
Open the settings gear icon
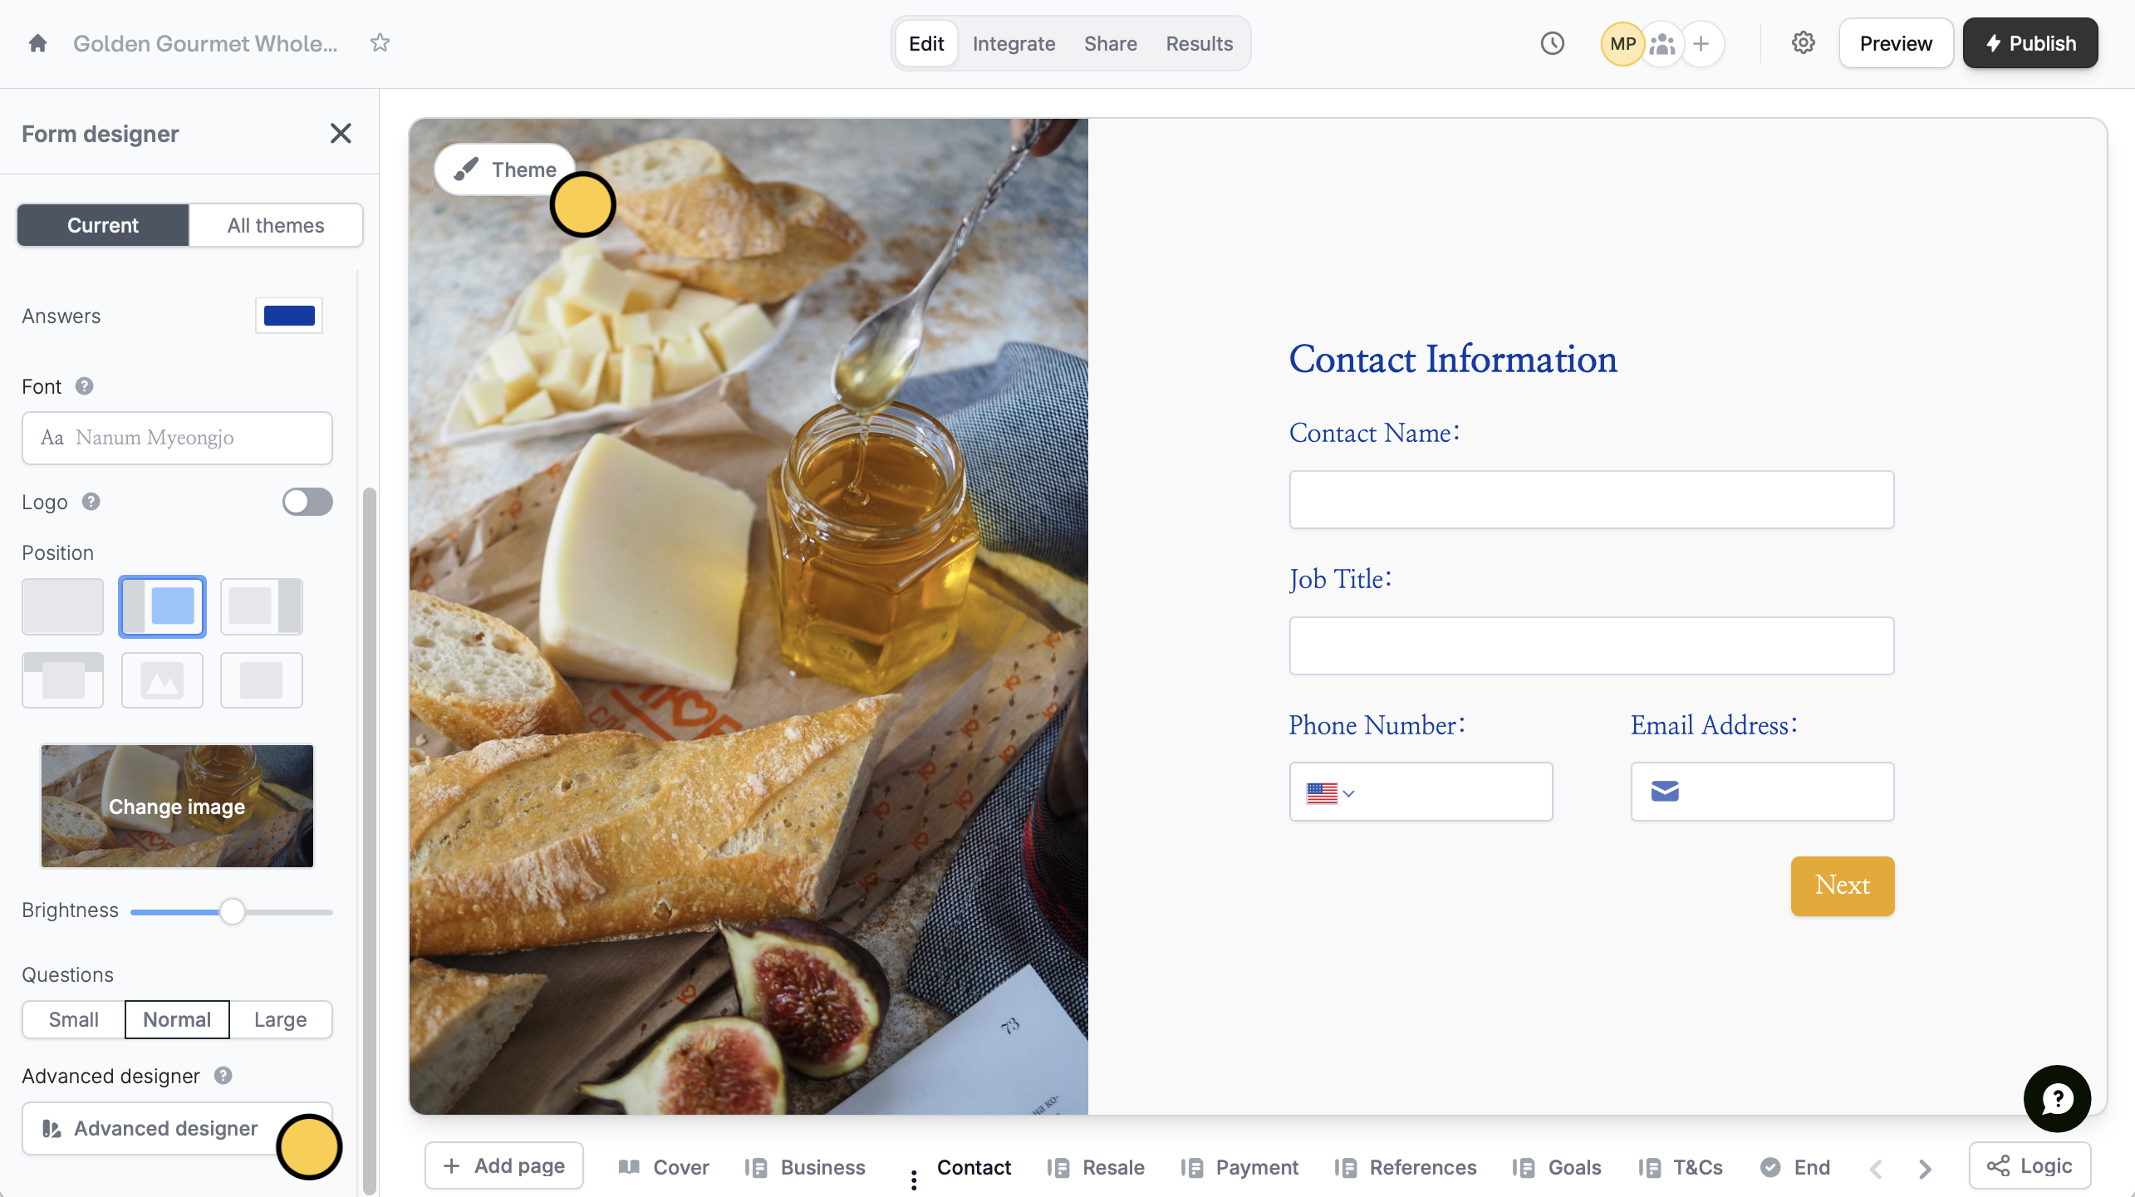[1803, 43]
